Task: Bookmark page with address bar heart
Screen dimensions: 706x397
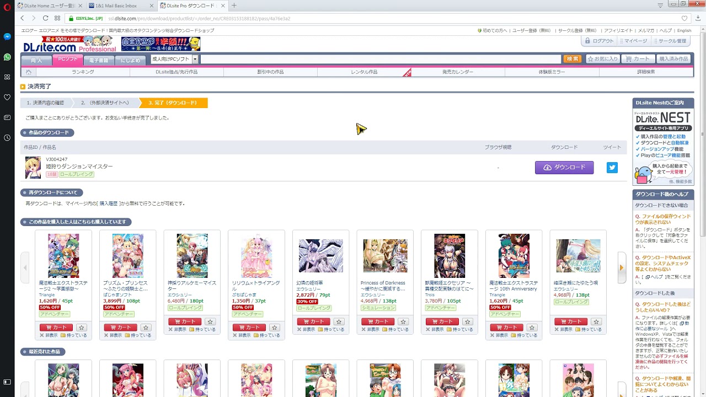Action: 684,18
